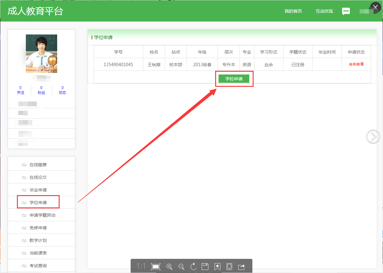Select 毕业申请 in the sidebar
The width and height of the screenshot is (383, 273).
(38, 190)
